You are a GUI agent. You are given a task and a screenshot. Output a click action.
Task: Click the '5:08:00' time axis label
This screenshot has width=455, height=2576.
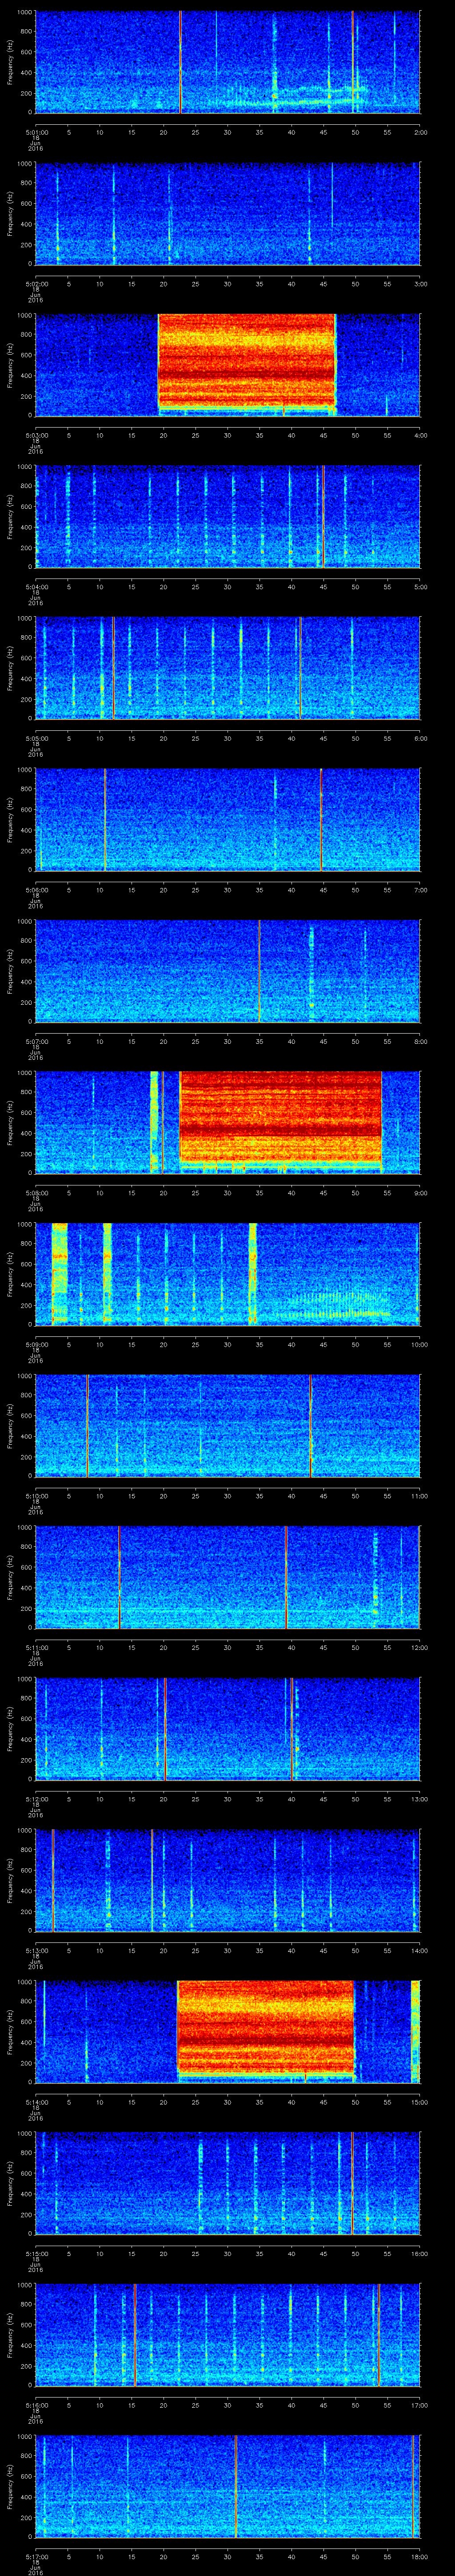click(x=36, y=1192)
